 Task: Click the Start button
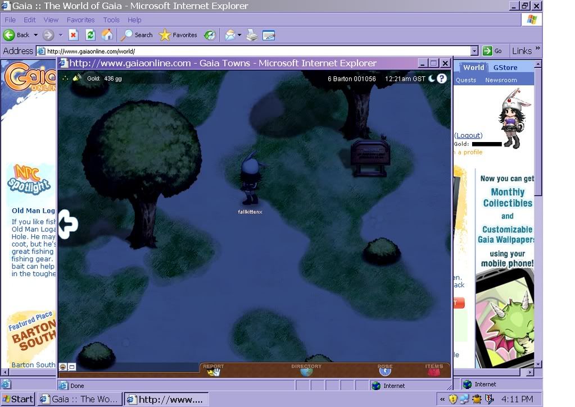(x=17, y=399)
